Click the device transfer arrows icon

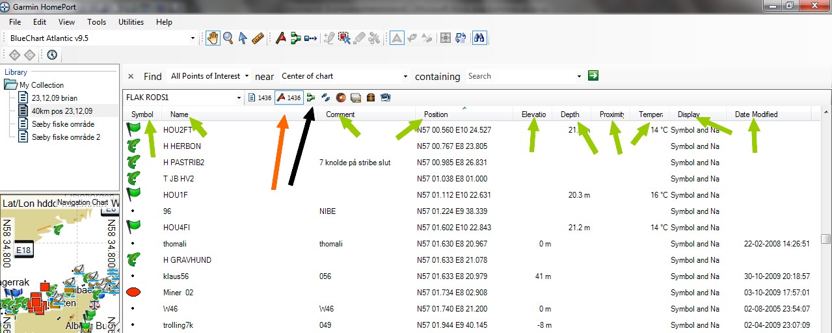click(x=461, y=38)
